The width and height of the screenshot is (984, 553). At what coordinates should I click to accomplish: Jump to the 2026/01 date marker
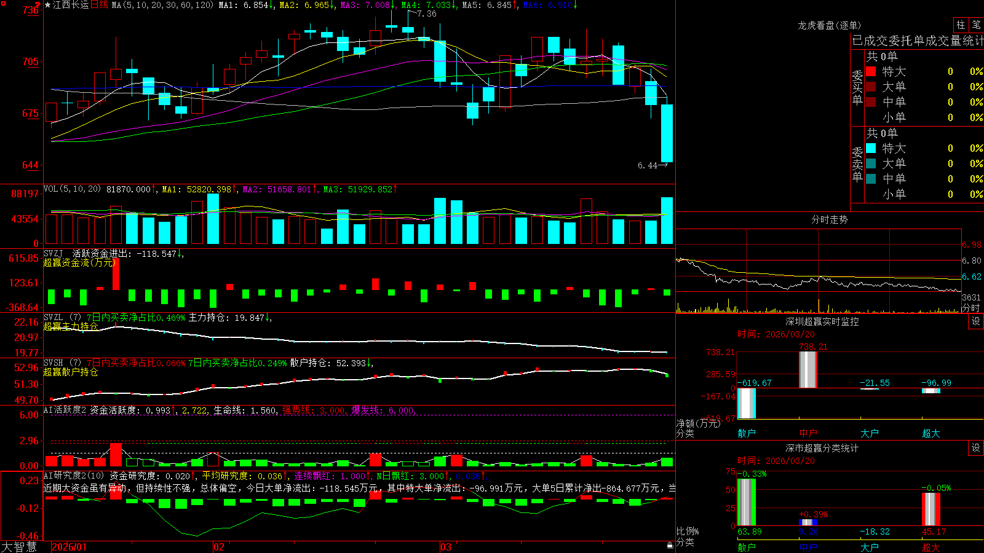click(x=69, y=547)
